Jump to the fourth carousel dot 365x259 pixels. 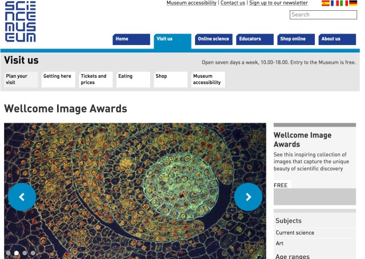[33, 253]
